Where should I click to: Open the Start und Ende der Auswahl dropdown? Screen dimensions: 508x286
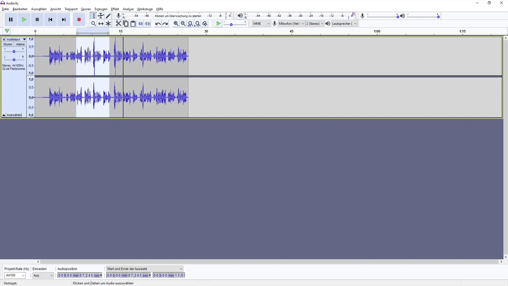144,269
